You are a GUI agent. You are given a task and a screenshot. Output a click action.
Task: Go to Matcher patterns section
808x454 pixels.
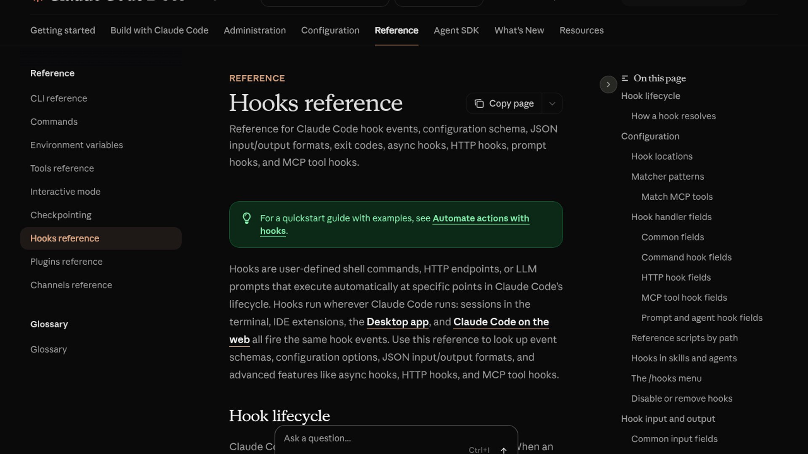667,177
